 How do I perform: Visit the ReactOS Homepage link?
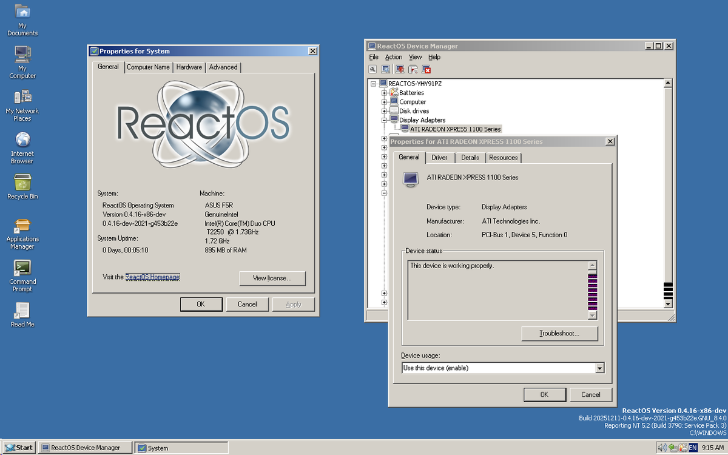pyautogui.click(x=152, y=277)
